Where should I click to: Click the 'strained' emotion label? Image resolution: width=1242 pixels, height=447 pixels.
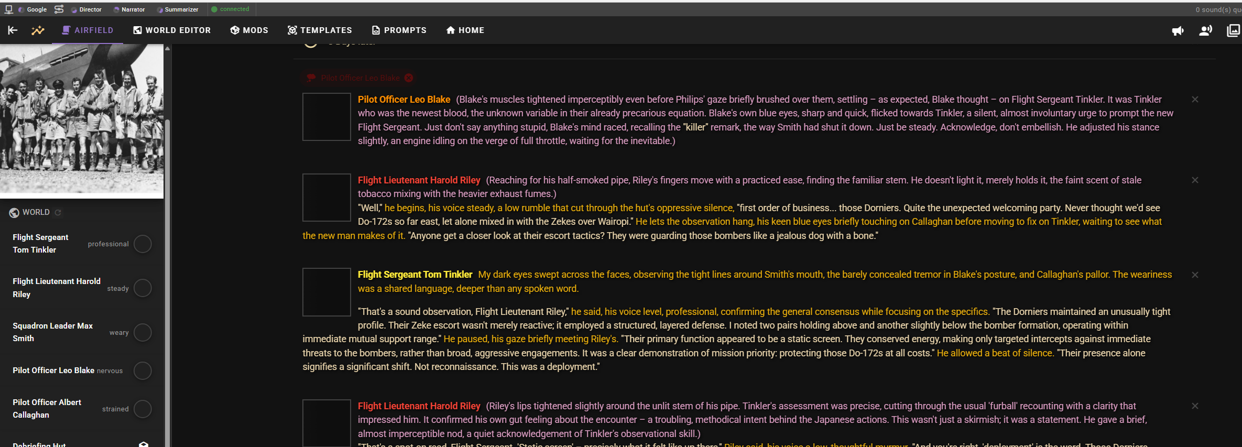point(115,409)
